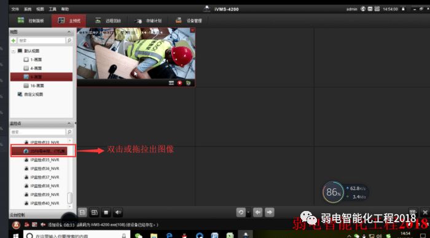The height and width of the screenshot is (238, 430).
Task: Click the status bar event picture icon
Action: (x=34, y=225)
